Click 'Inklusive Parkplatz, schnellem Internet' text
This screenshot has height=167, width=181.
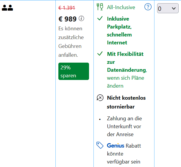[x=119, y=31]
